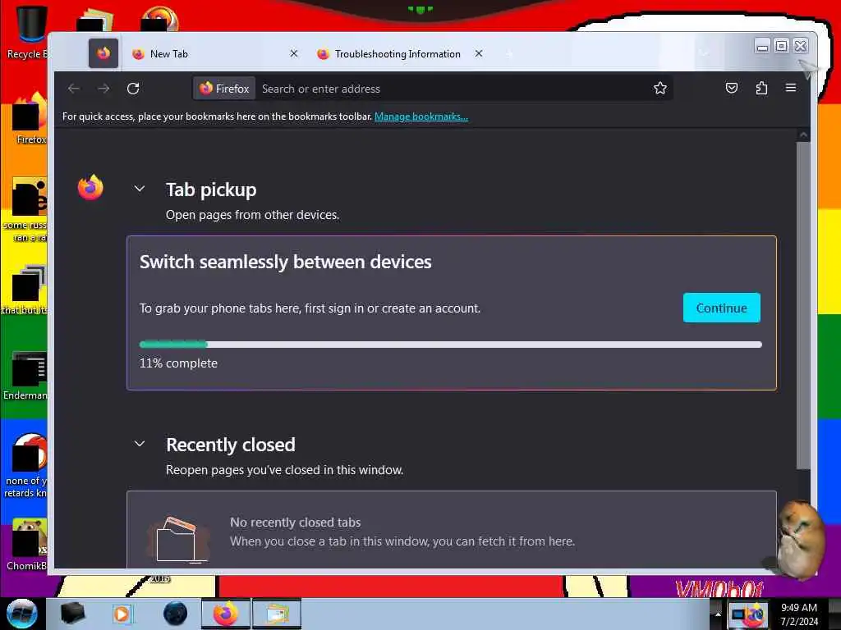Show hidden system tray icons
The width and height of the screenshot is (841, 630).
pyautogui.click(x=718, y=614)
